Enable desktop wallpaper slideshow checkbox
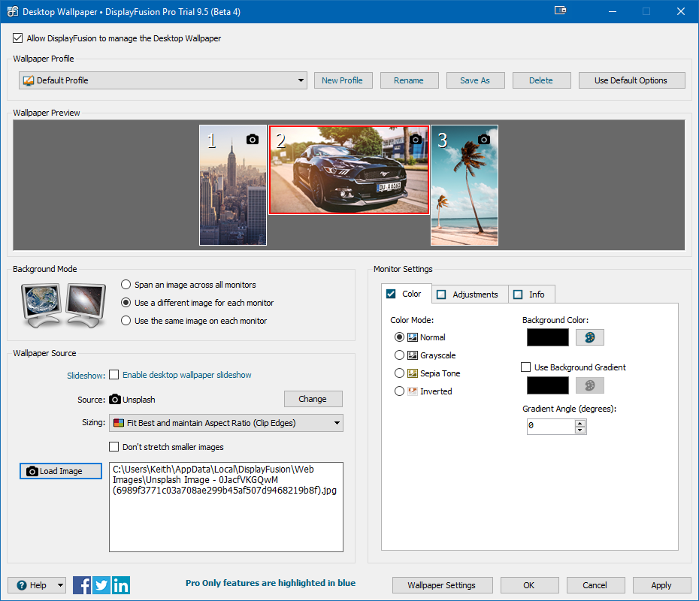699x601 pixels. click(114, 375)
